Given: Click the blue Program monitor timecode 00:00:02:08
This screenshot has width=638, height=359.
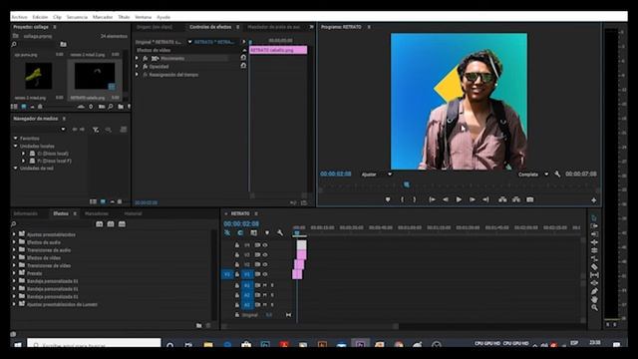Looking at the screenshot, I should pyautogui.click(x=335, y=174).
